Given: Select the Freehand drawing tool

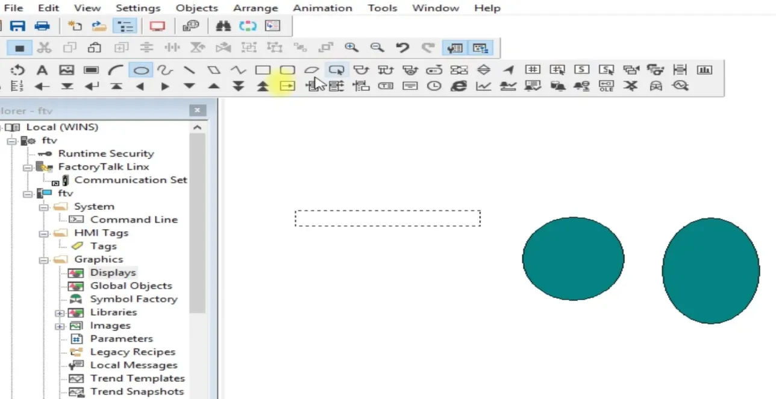Looking at the screenshot, I should [165, 69].
